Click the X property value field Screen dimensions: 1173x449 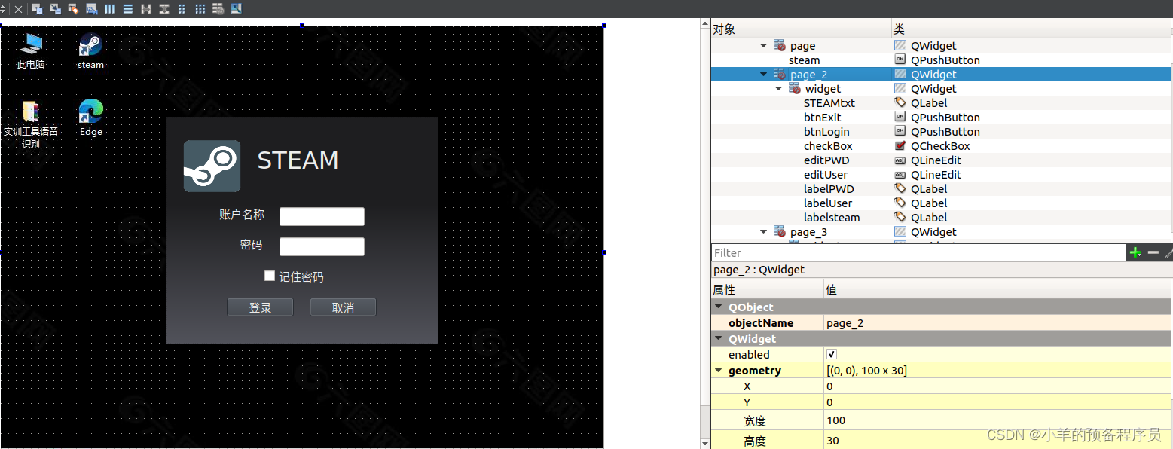click(997, 386)
